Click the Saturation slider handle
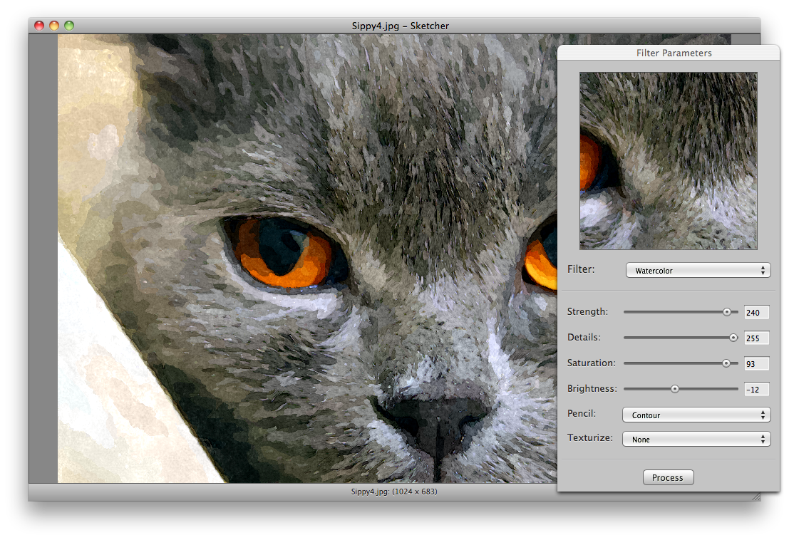This screenshot has height=540, width=789. pyautogui.click(x=728, y=363)
